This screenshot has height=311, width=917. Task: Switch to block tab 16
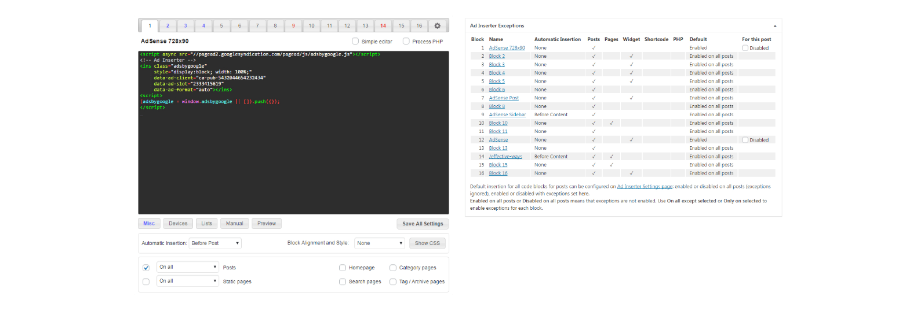[419, 26]
